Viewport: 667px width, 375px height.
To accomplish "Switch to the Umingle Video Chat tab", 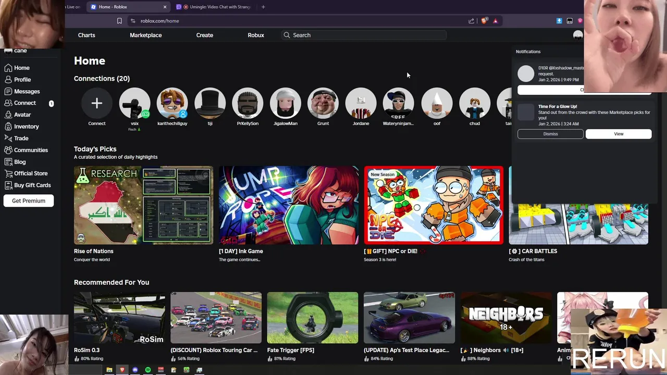I will [x=214, y=7].
